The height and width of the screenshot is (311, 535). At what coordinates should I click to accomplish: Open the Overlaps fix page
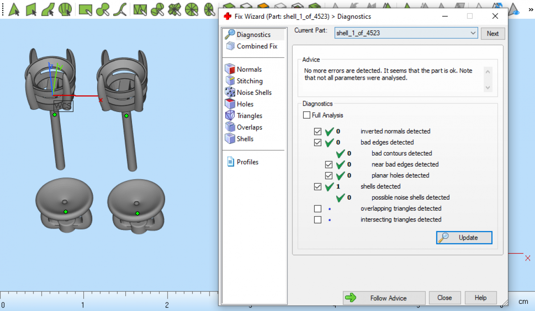(249, 127)
